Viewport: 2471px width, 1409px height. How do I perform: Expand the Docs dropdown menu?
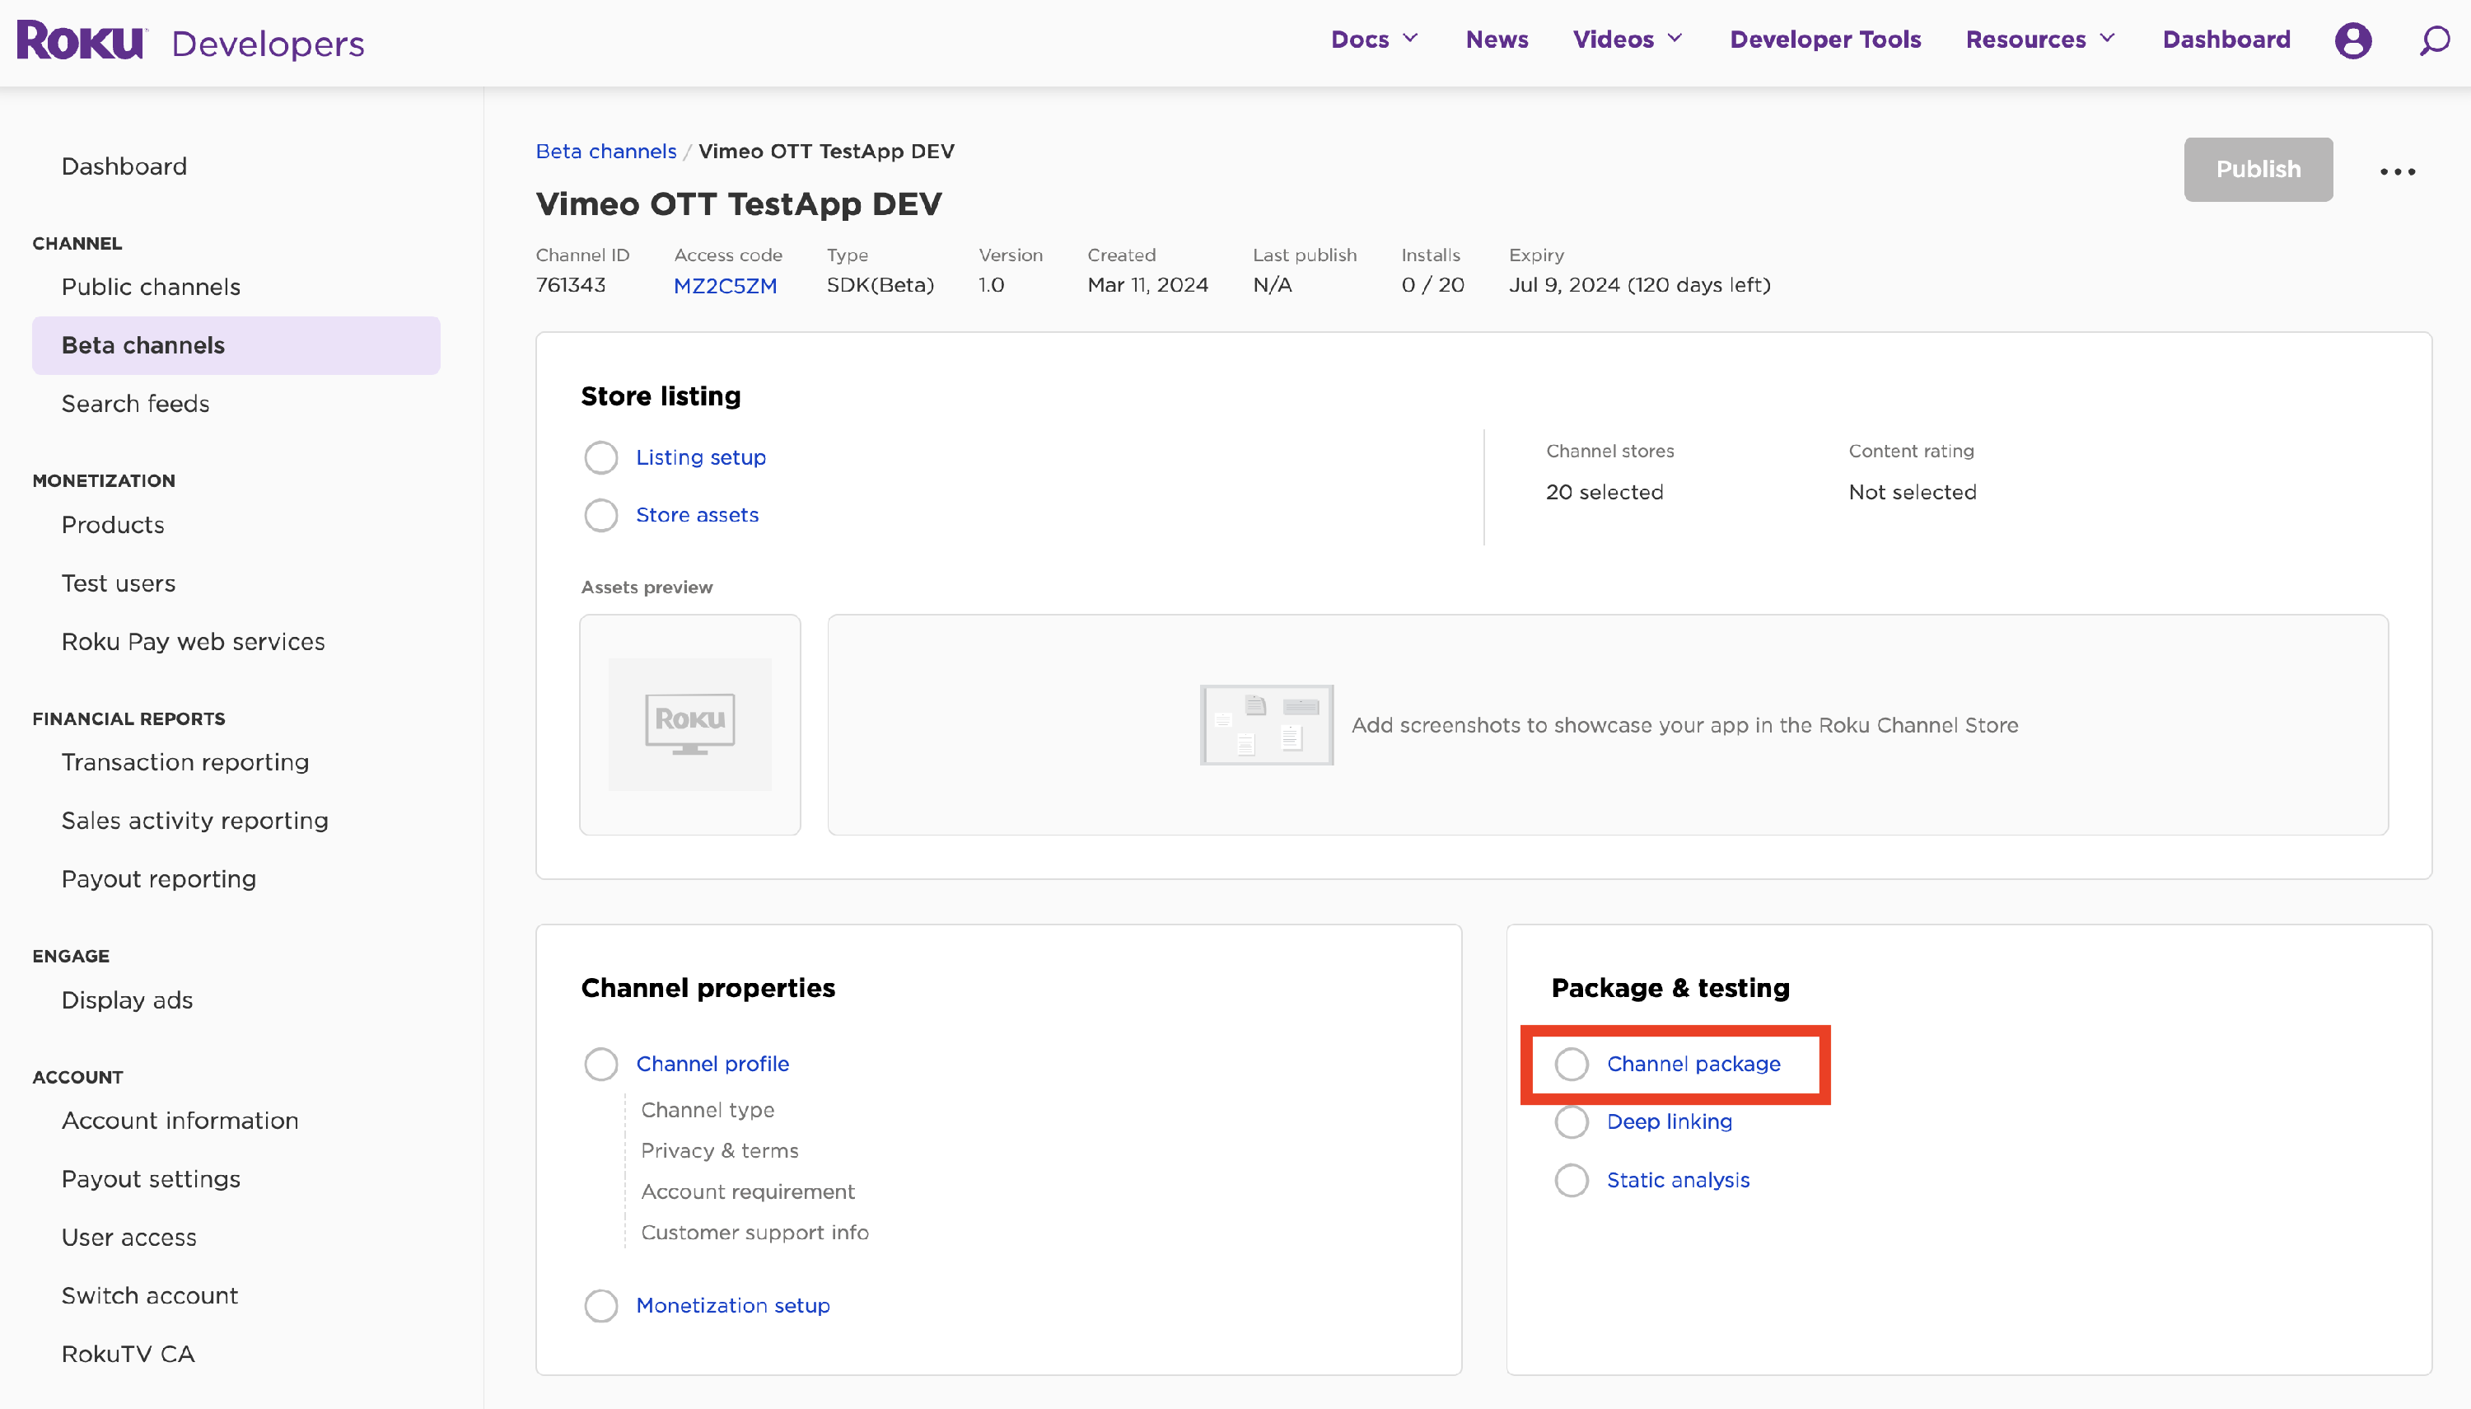pos(1374,40)
